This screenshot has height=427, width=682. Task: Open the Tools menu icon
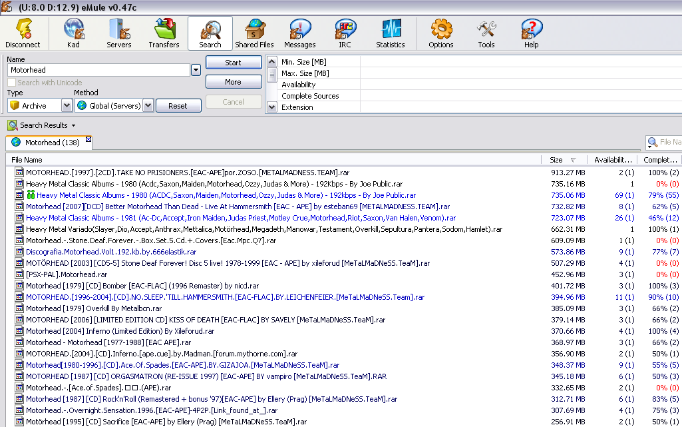point(486,33)
